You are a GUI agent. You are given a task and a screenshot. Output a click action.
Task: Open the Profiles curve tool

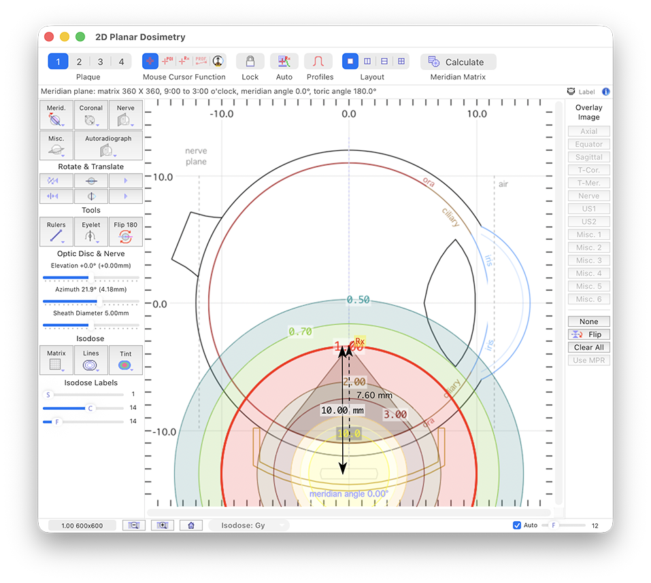[x=318, y=61]
